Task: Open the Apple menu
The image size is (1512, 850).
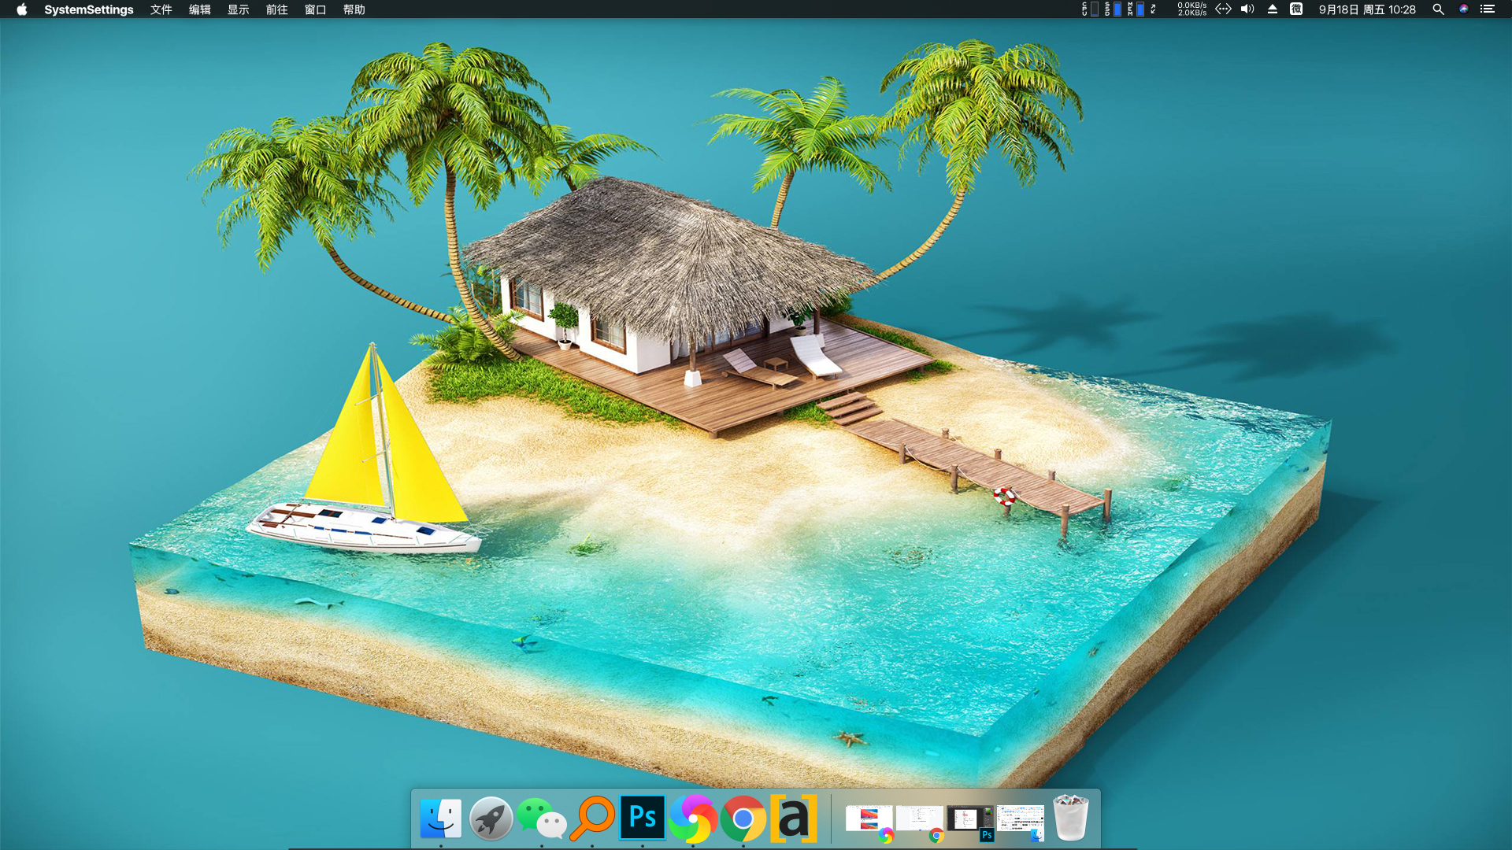Action: click(21, 9)
